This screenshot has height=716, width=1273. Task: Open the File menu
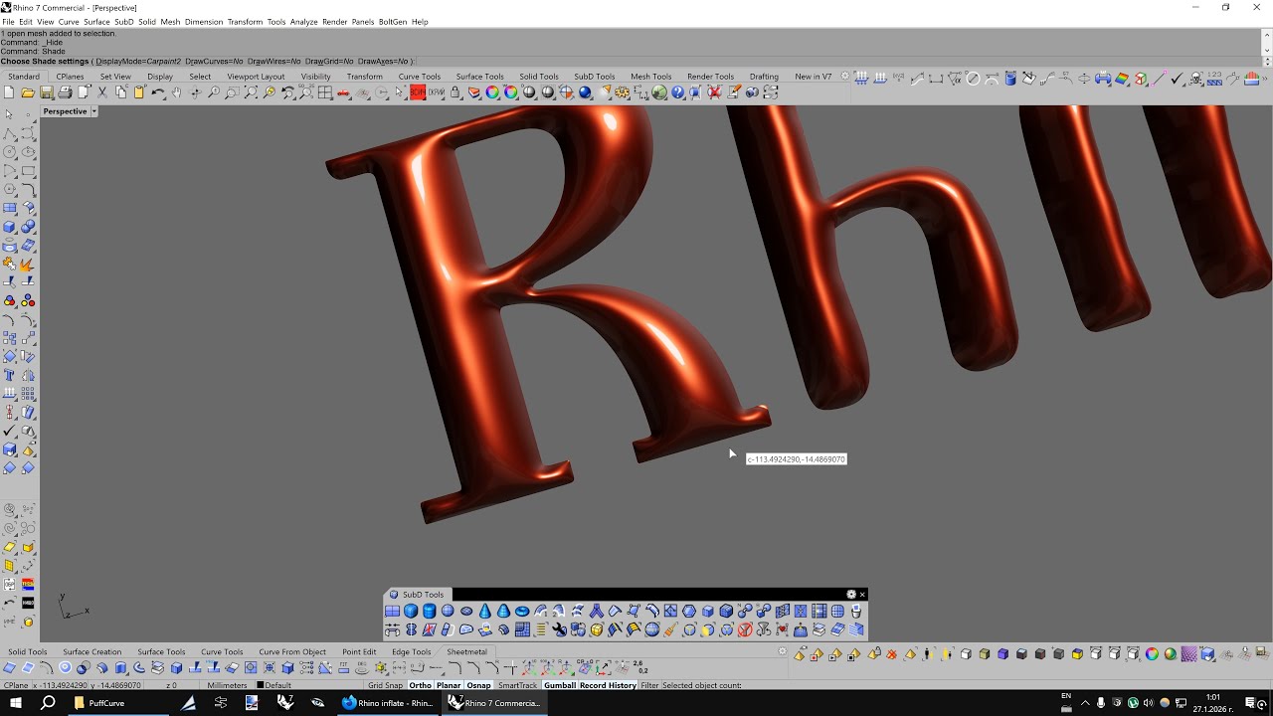(9, 21)
